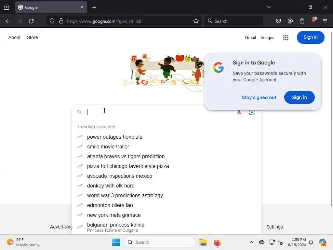The image size is (333, 250).
Task: Open the OneDrive cloud tray icon
Action: point(262,242)
